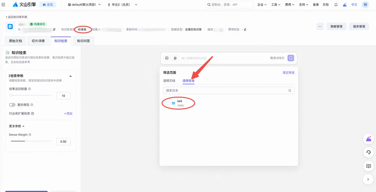
Task: Focus the 搜索目录 input field
Action: pyautogui.click(x=229, y=90)
